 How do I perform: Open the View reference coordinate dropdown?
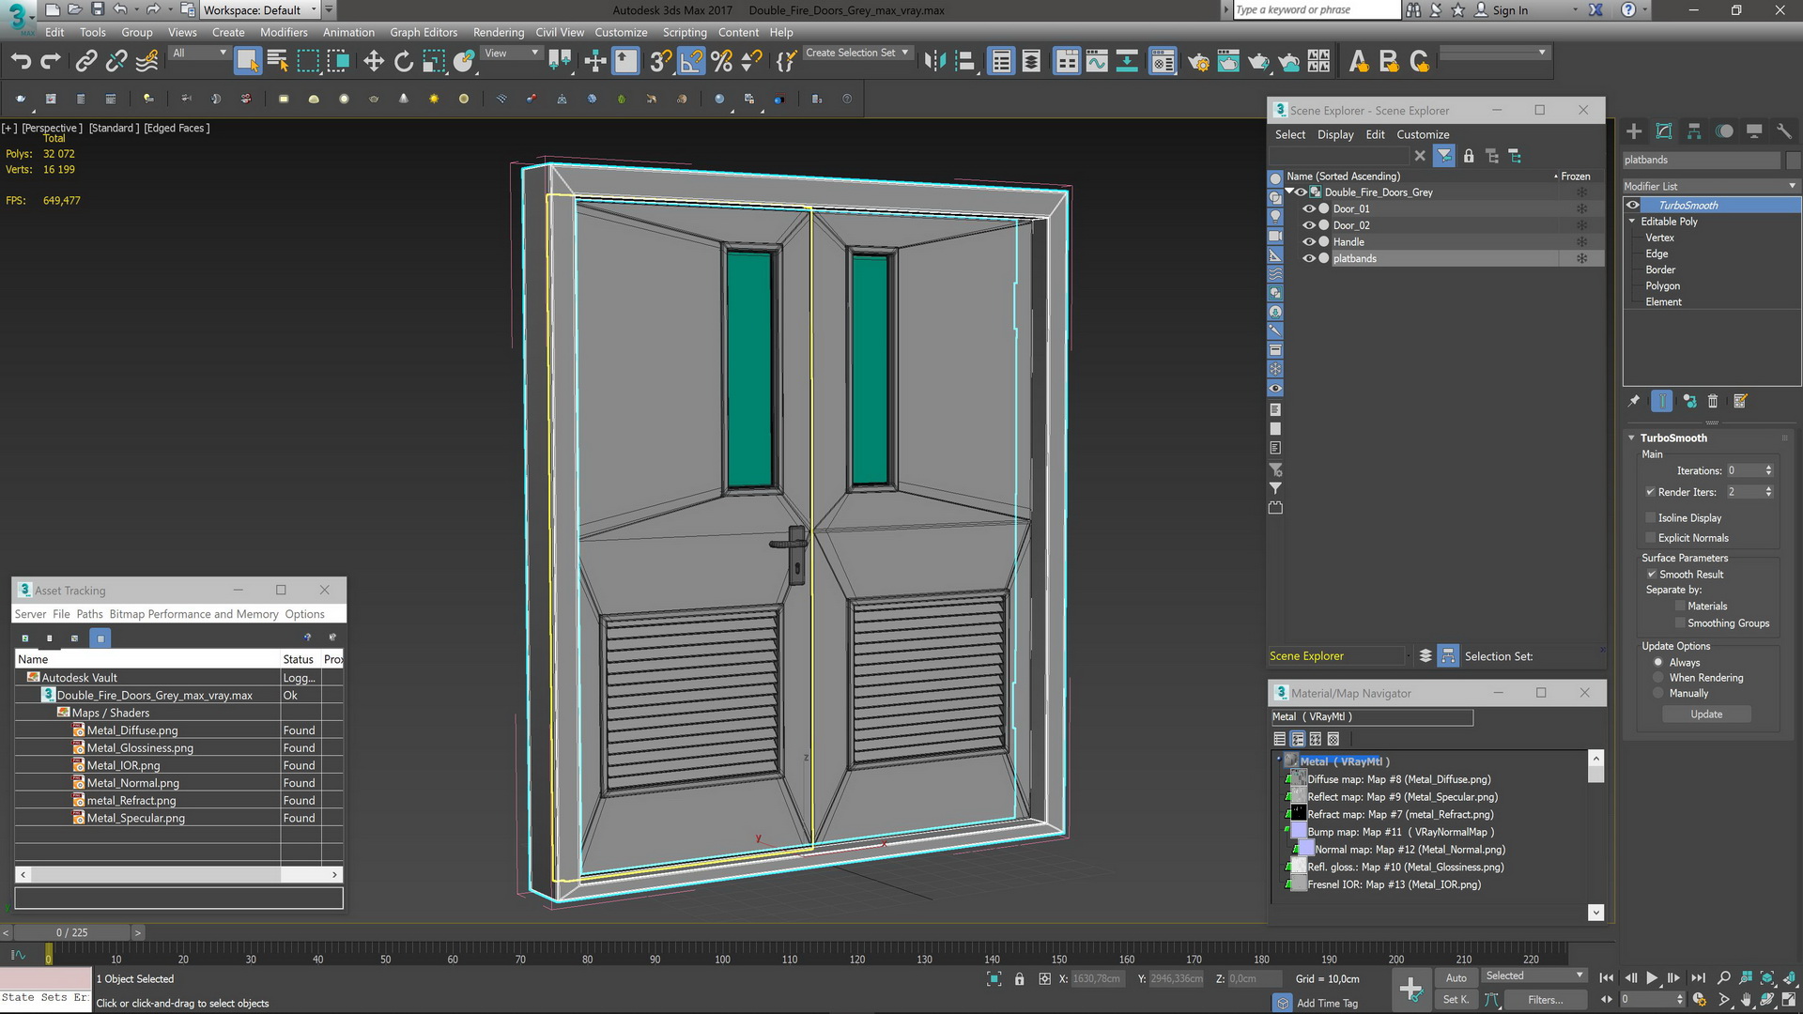click(x=511, y=54)
